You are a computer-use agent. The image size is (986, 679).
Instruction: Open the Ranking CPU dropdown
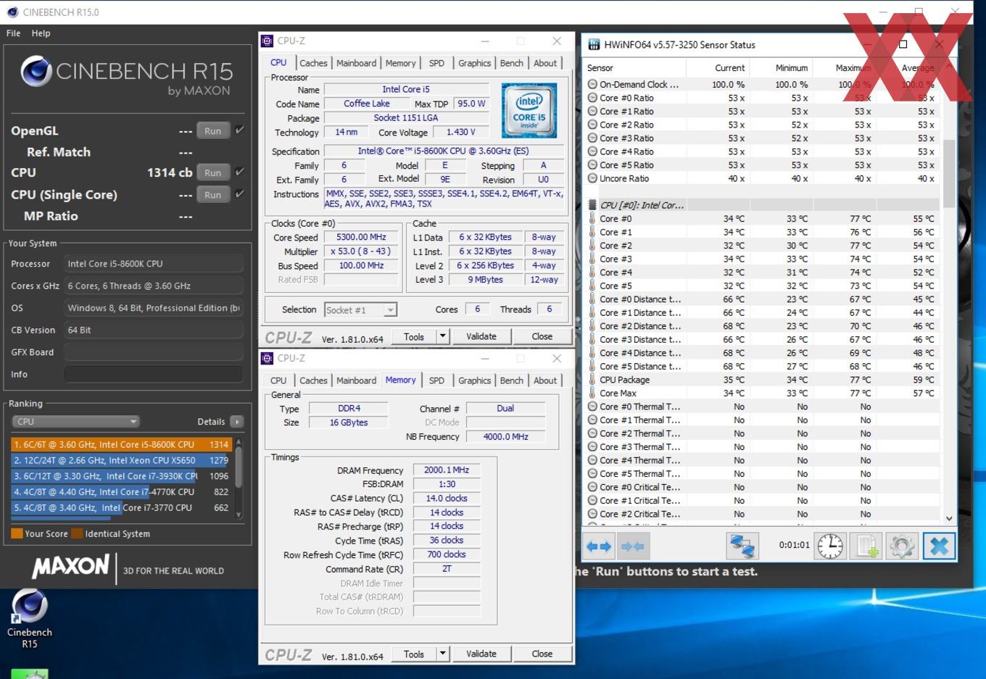[x=75, y=422]
